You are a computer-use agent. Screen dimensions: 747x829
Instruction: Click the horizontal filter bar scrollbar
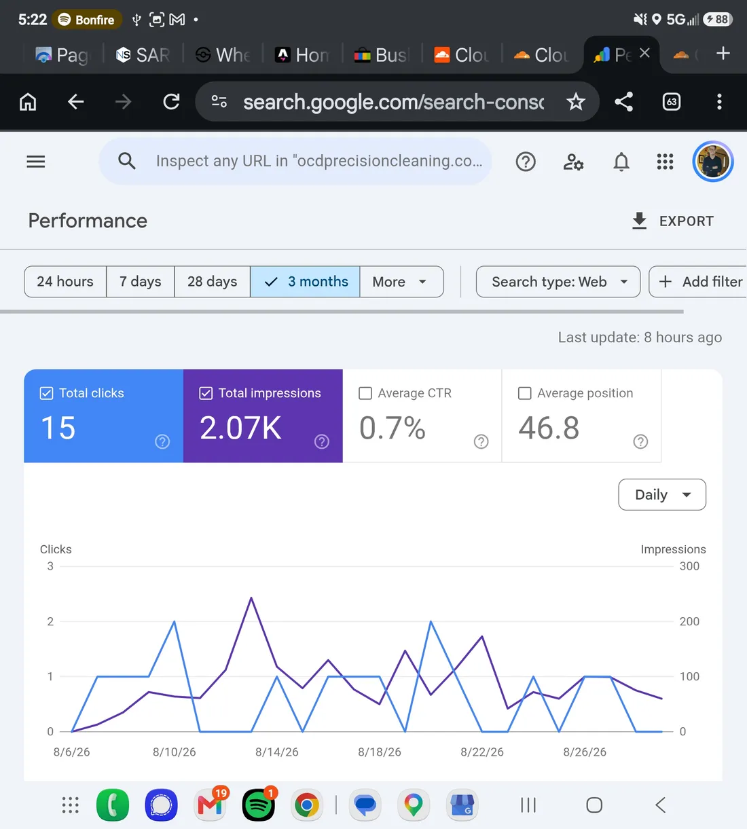342,312
